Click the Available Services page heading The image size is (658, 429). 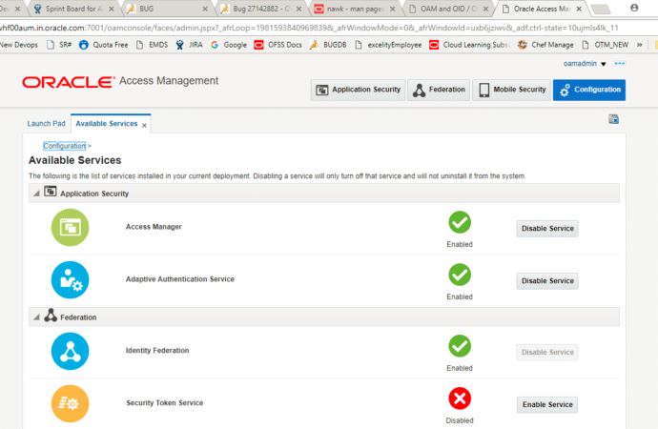(74, 160)
